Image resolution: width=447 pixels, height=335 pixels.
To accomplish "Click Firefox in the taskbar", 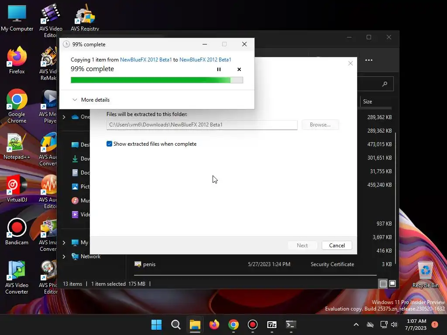I will click(x=214, y=325).
